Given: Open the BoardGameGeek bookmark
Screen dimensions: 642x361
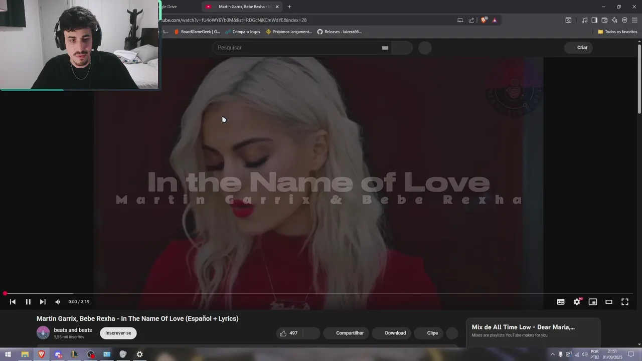Looking at the screenshot, I should click(197, 32).
